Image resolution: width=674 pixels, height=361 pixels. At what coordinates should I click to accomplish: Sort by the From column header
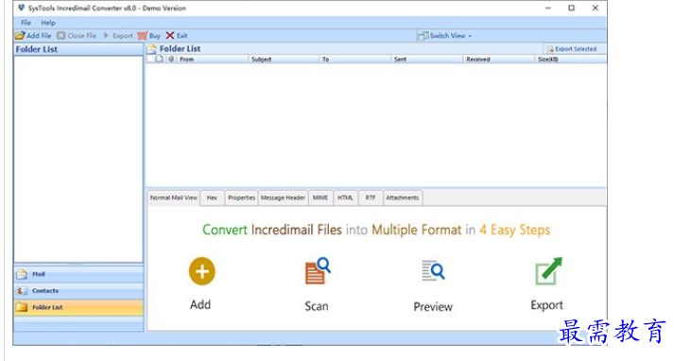coord(213,60)
